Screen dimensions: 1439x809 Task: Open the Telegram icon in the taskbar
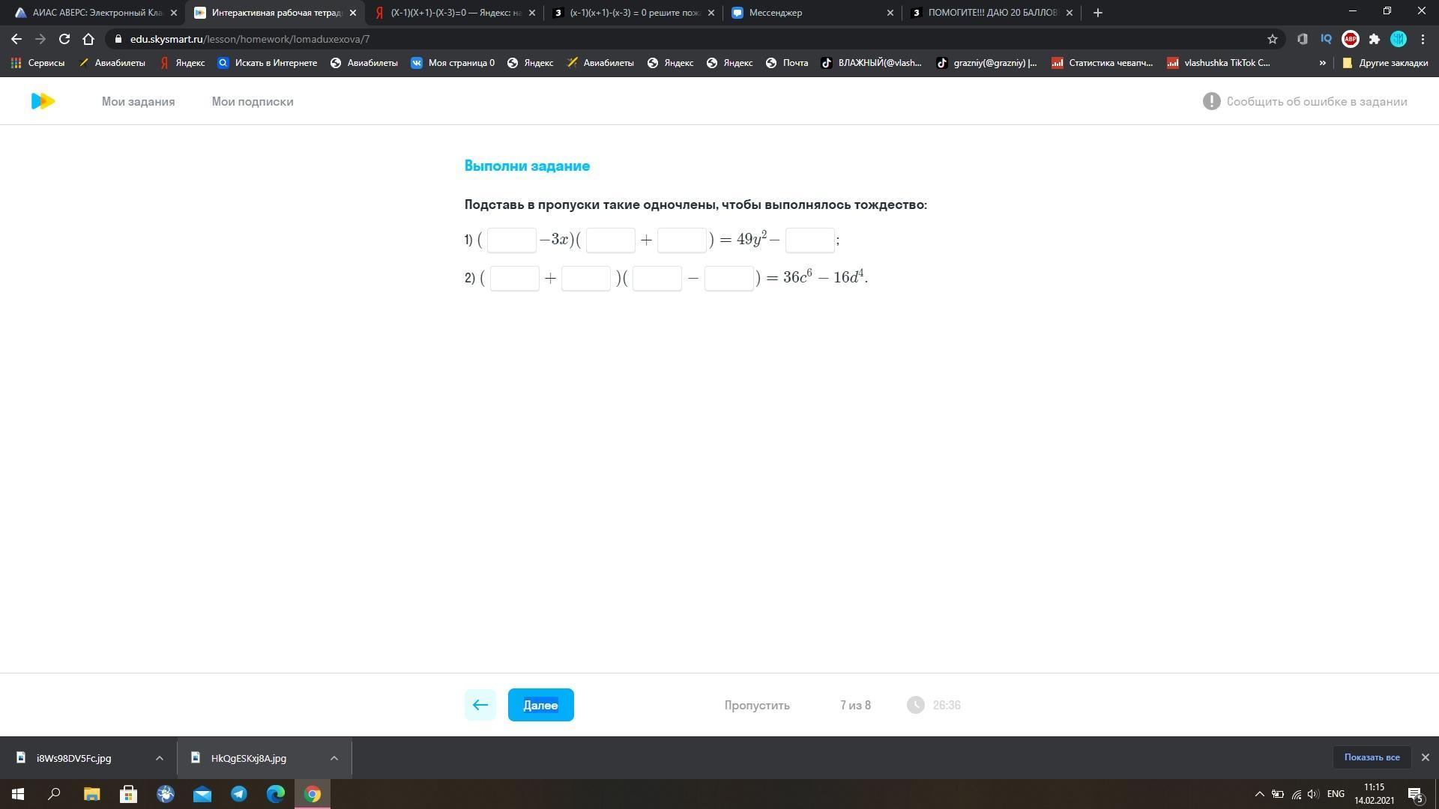click(239, 794)
